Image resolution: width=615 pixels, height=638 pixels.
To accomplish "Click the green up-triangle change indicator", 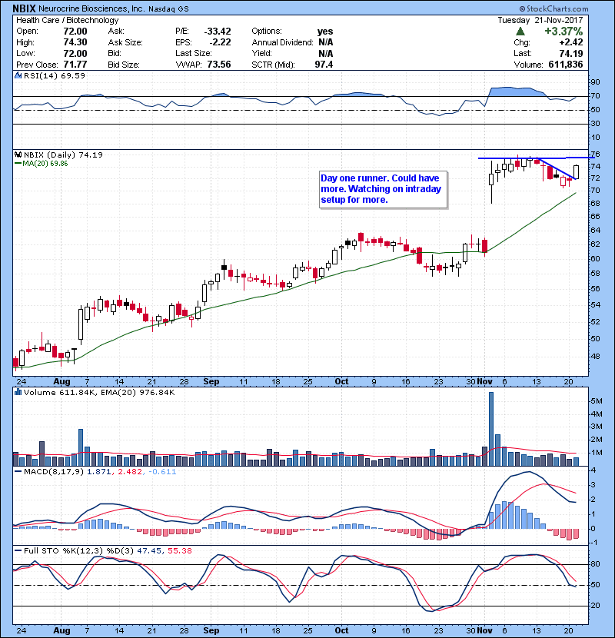I will (520, 32).
